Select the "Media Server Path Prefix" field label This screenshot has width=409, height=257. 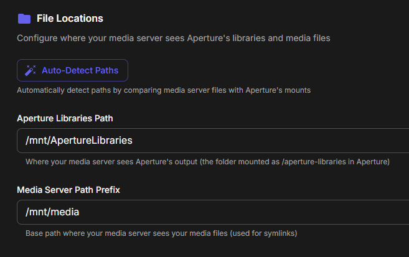(x=68, y=189)
